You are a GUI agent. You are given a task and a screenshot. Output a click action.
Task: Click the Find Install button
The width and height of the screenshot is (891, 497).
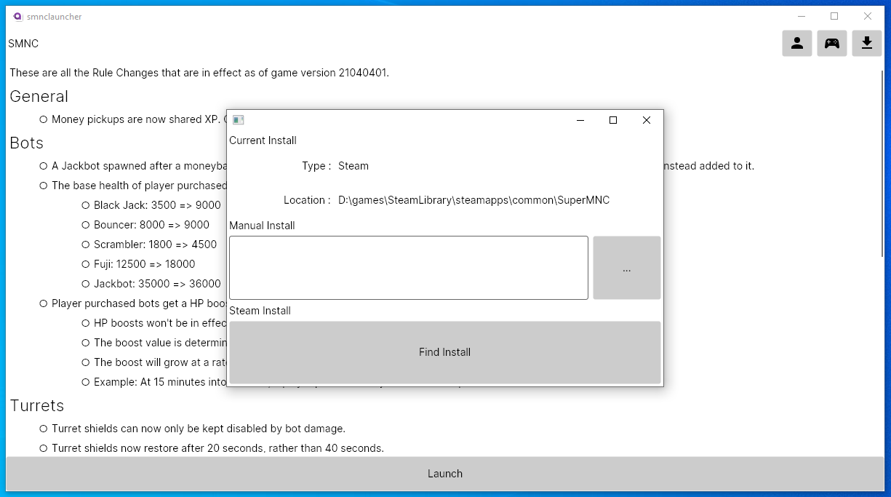[445, 352]
